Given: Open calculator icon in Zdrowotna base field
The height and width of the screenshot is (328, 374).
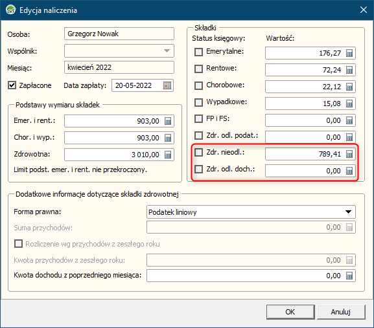Looking at the screenshot, I should pyautogui.click(x=168, y=155).
